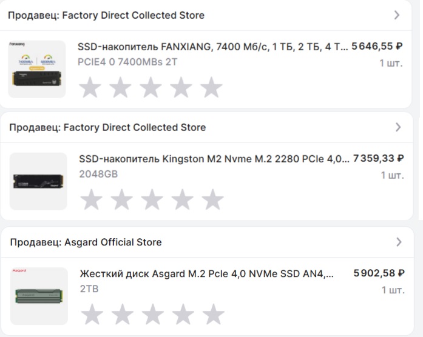Give Asgard SSD one star

click(92, 314)
